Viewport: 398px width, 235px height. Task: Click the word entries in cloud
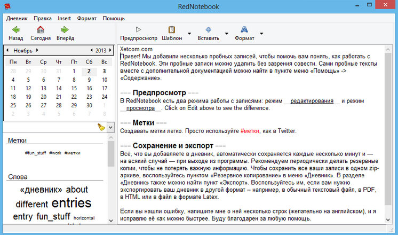coord(71,203)
